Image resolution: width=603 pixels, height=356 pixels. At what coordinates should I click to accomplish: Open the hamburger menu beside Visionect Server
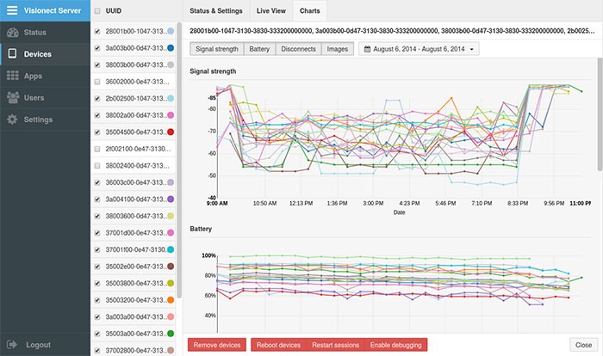coord(12,10)
